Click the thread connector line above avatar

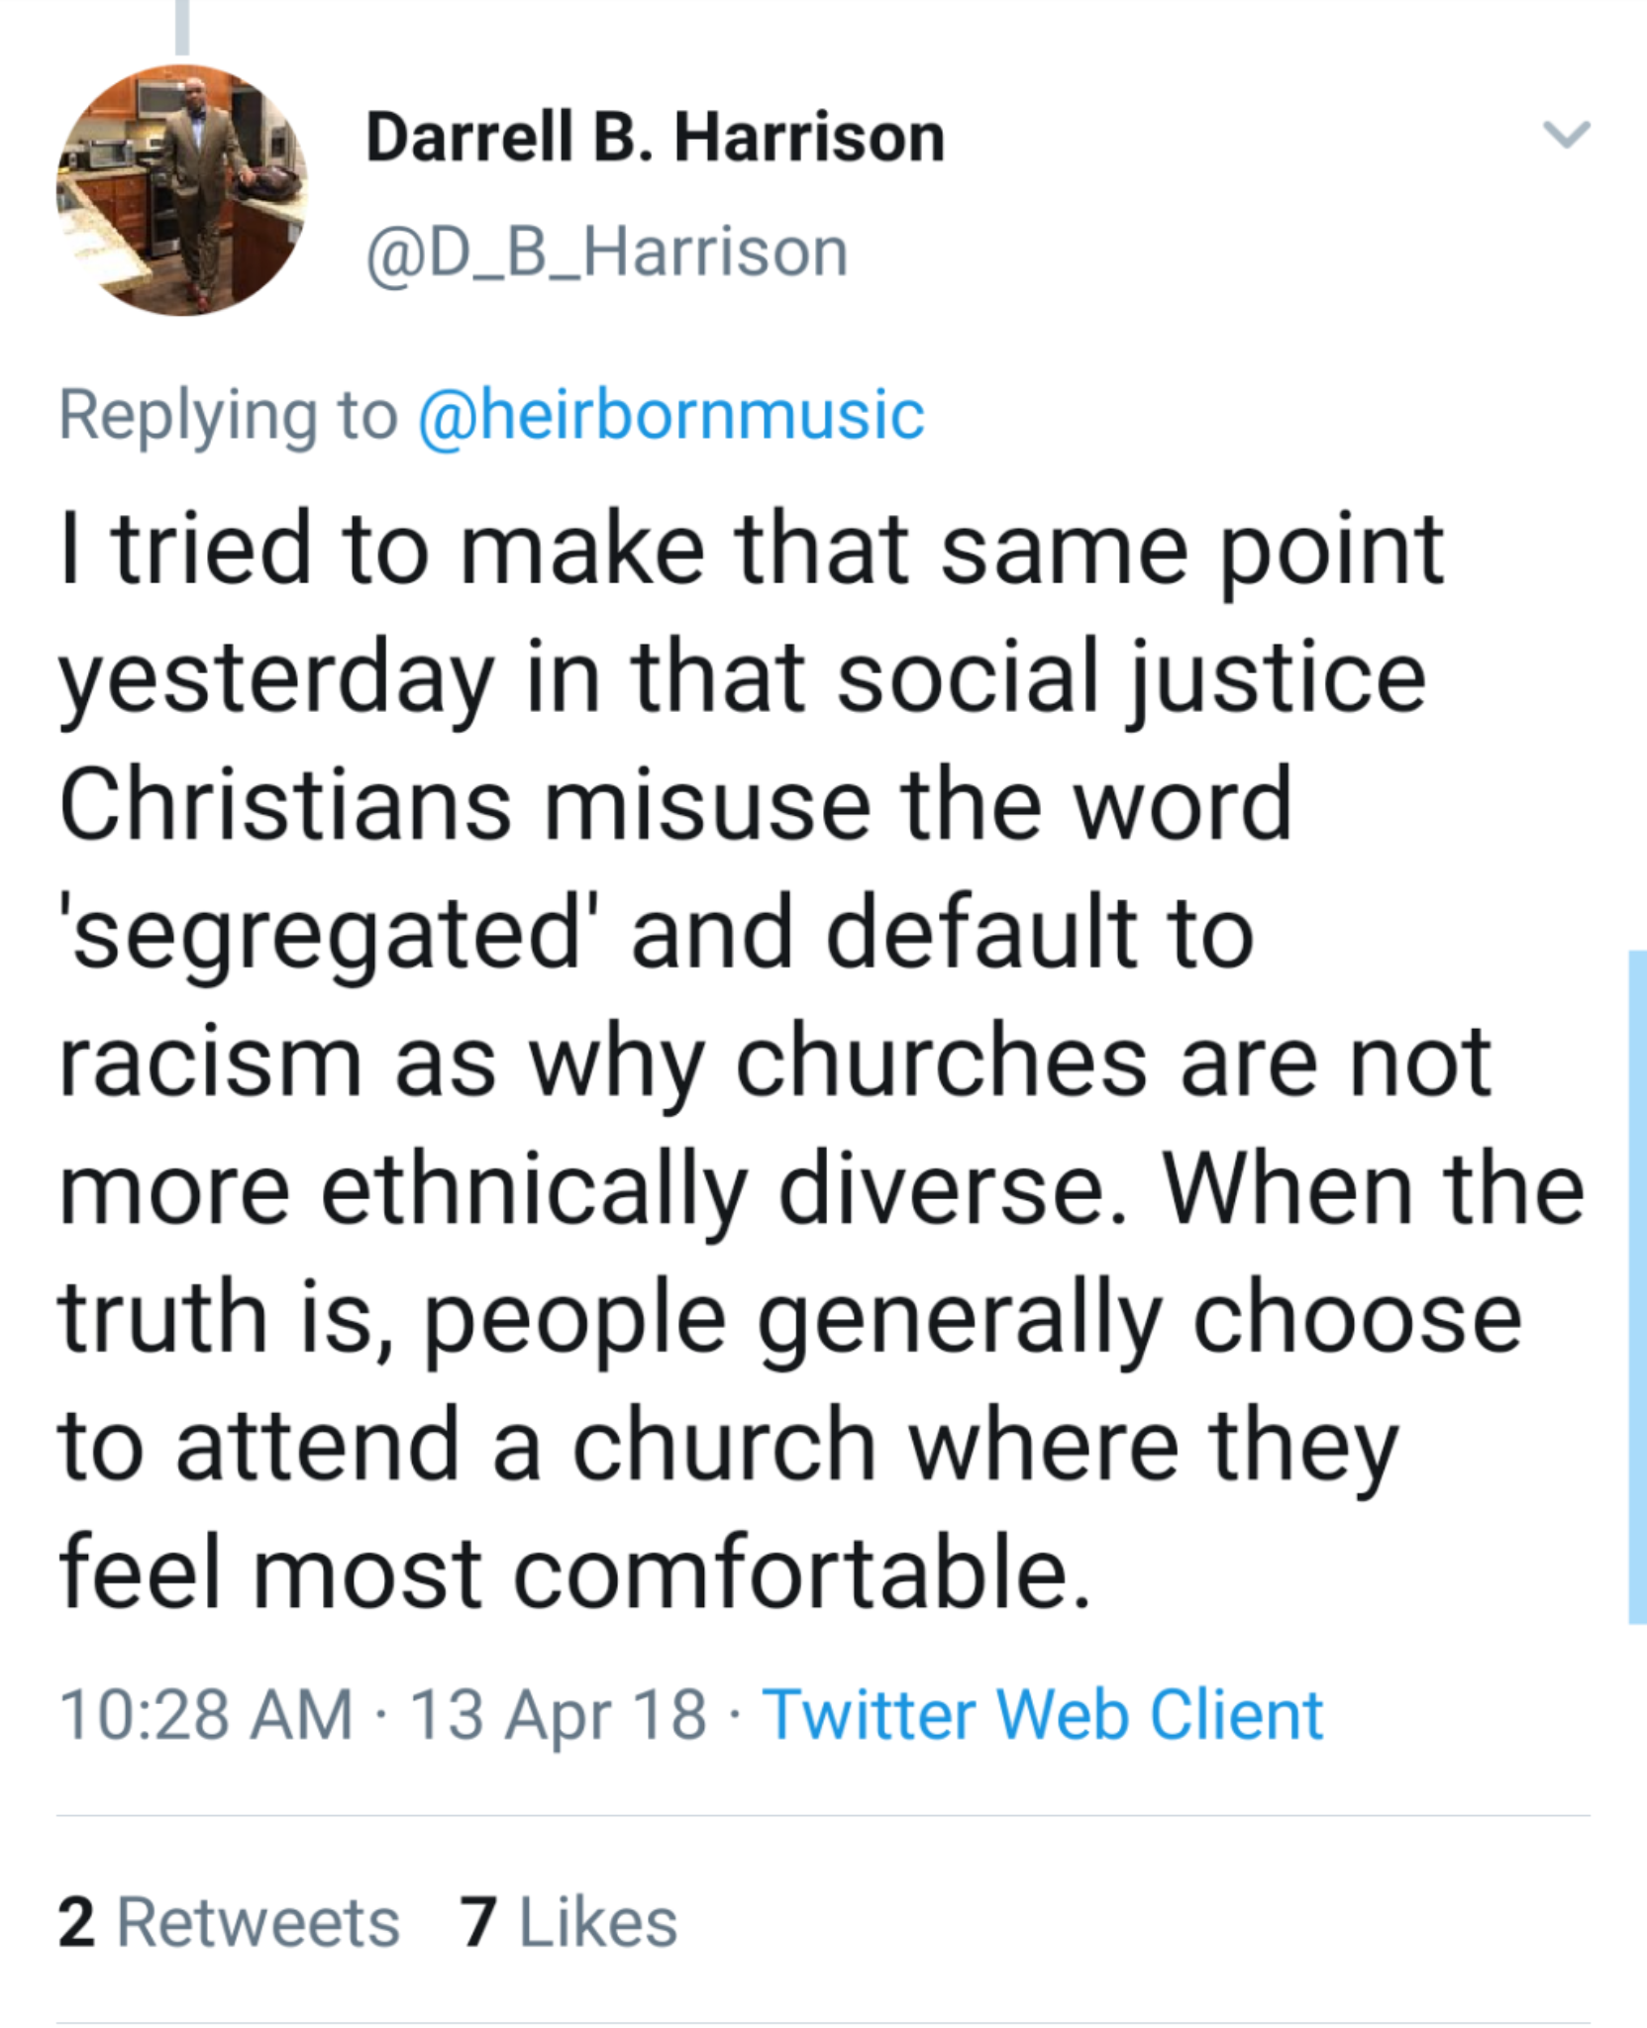pos(182,27)
